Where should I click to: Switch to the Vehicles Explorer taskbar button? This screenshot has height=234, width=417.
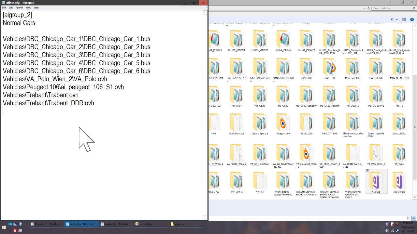tap(186, 224)
